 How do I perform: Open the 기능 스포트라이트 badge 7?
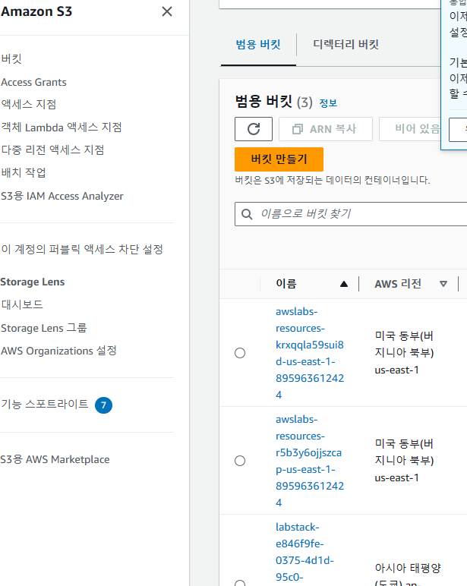[x=103, y=405]
